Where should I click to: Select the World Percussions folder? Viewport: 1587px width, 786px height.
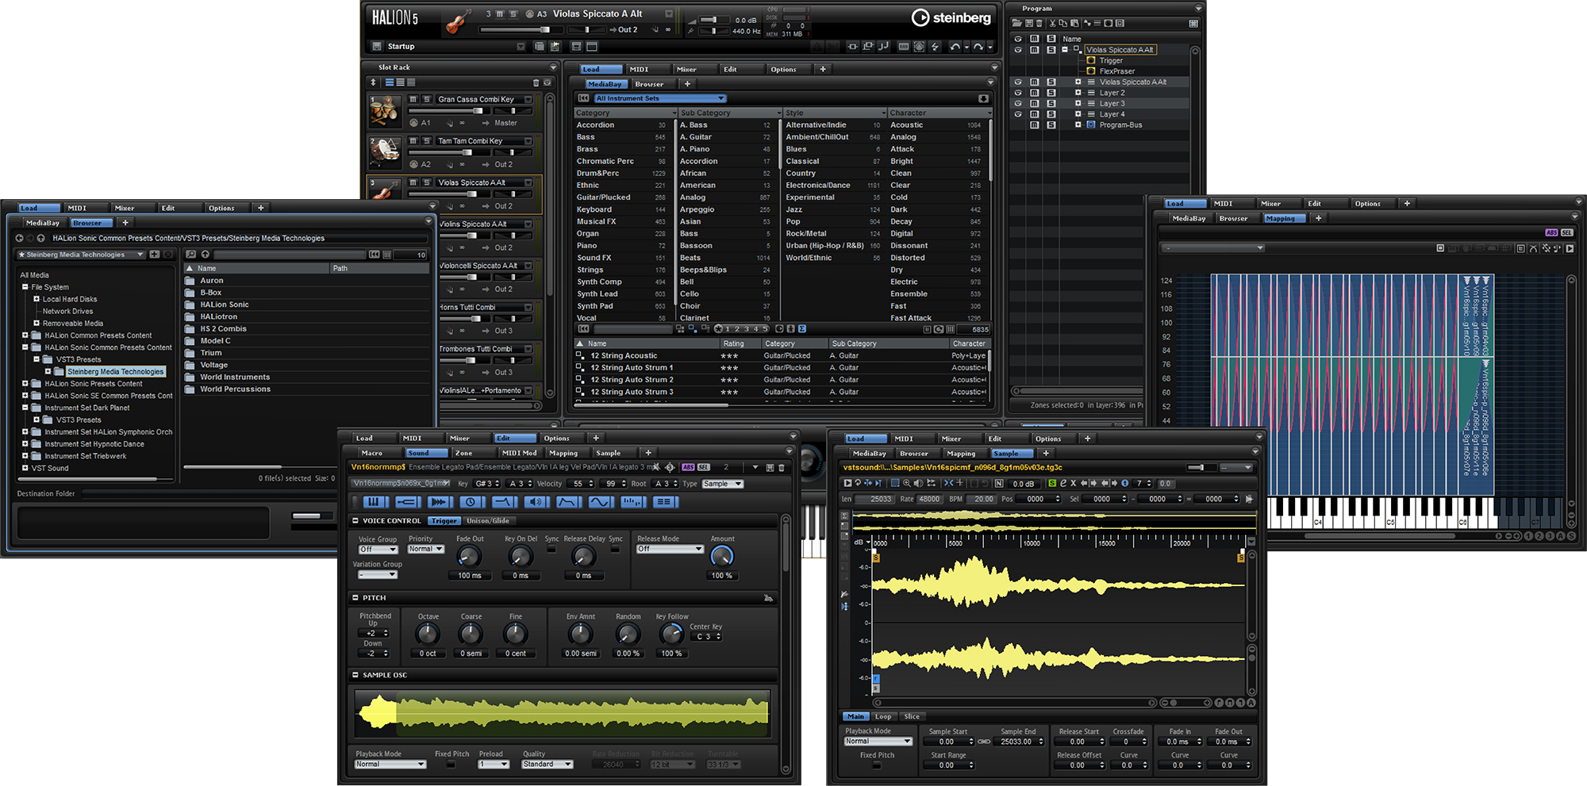(x=236, y=389)
